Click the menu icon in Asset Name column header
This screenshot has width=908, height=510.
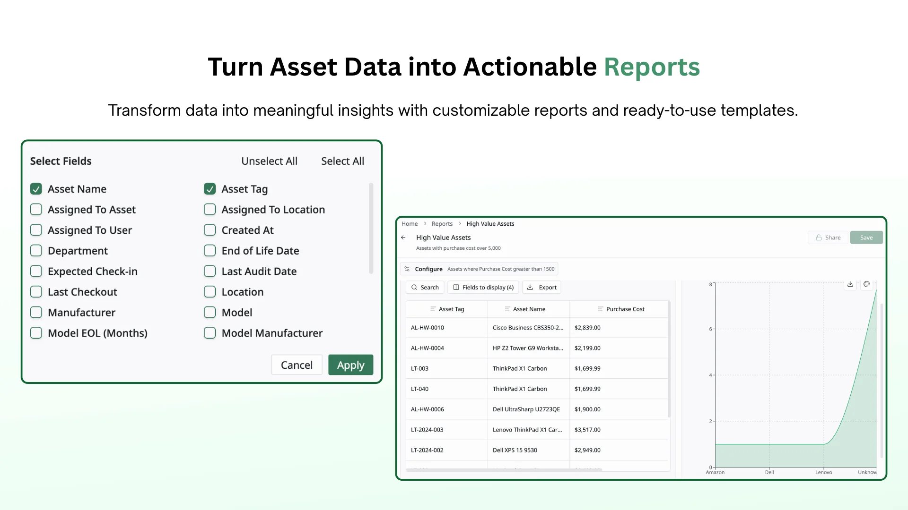[507, 309]
